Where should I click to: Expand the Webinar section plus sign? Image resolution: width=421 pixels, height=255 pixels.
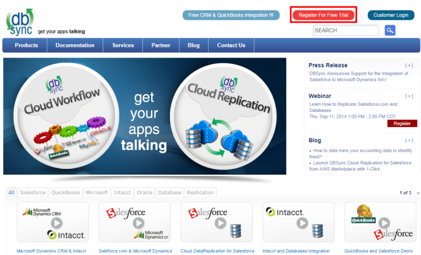pos(409,96)
